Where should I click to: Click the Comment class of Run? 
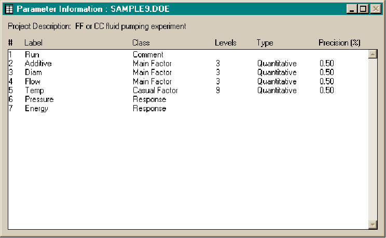tap(148, 54)
